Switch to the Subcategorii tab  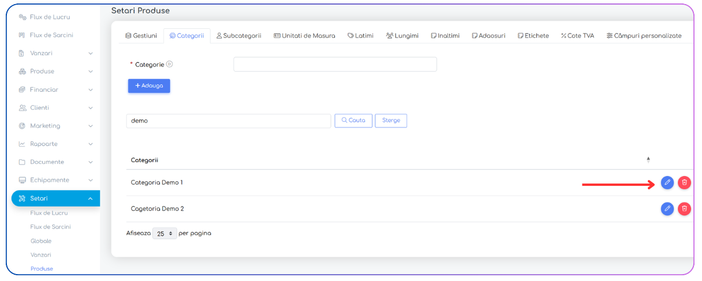pyautogui.click(x=238, y=36)
